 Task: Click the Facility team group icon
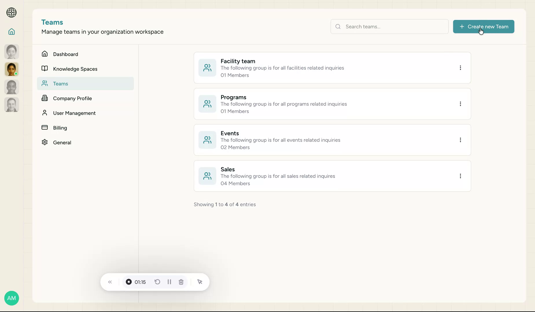click(207, 68)
